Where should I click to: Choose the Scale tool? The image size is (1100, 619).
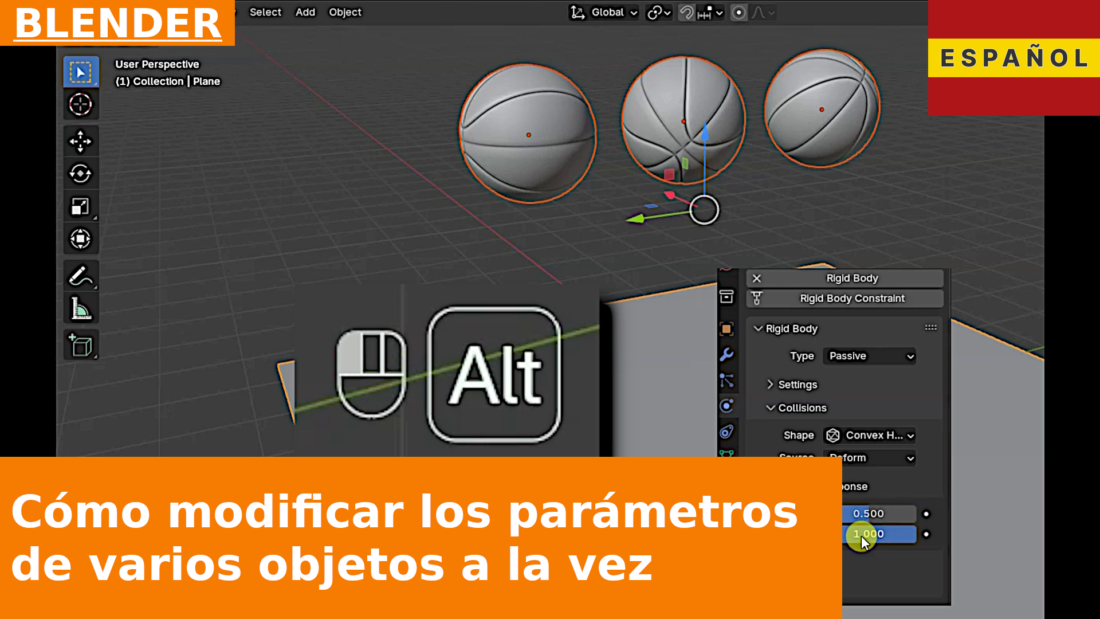click(x=81, y=206)
